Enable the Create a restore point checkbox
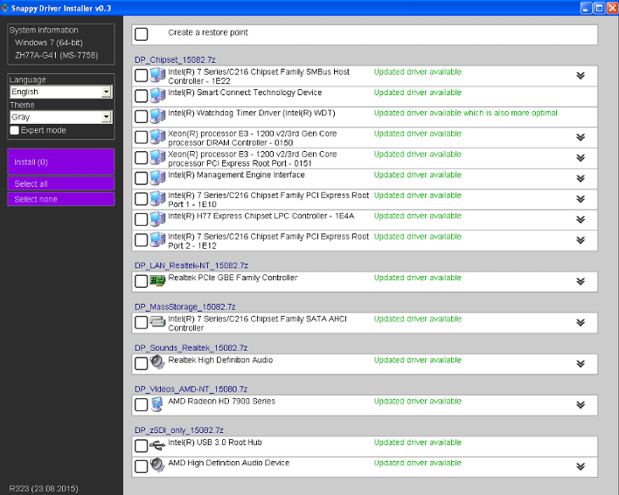 tap(142, 34)
